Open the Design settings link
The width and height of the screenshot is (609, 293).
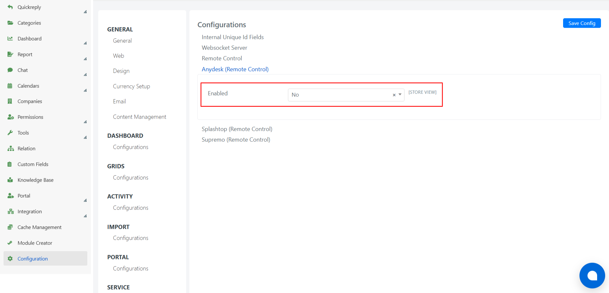[x=121, y=71]
